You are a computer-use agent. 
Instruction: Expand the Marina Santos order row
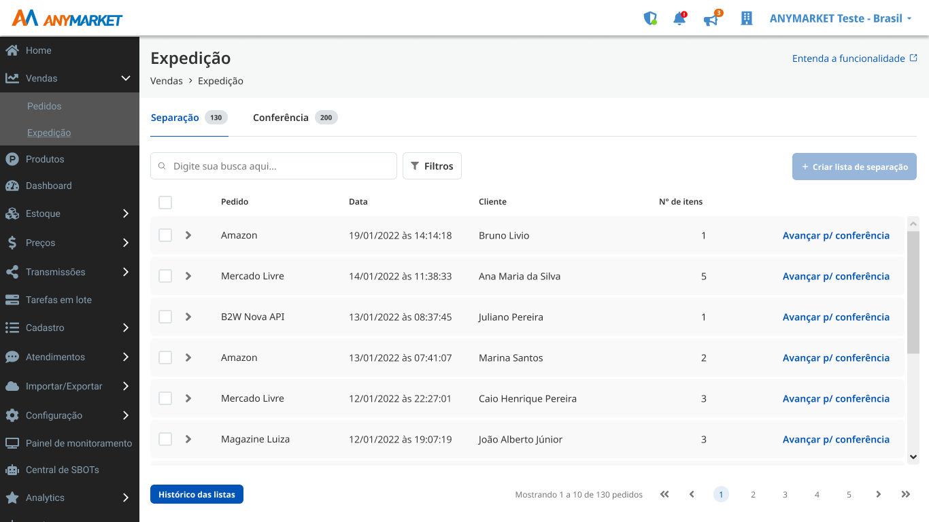[x=188, y=358]
